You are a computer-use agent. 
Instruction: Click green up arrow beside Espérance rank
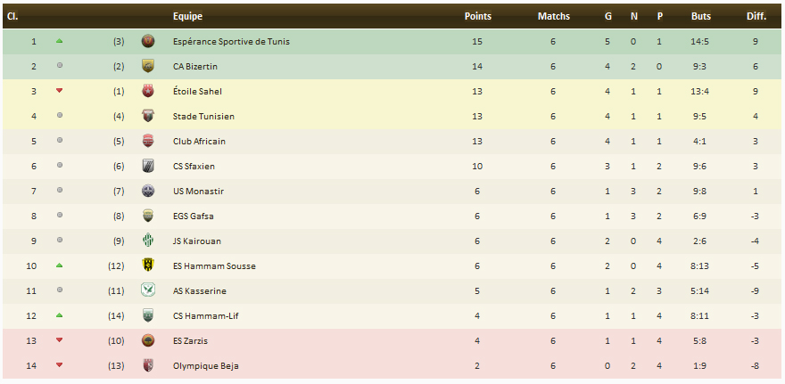pos(60,41)
